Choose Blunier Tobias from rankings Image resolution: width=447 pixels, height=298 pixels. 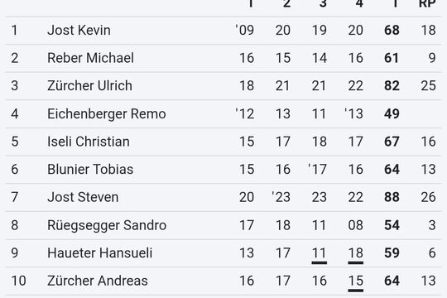pyautogui.click(x=90, y=169)
